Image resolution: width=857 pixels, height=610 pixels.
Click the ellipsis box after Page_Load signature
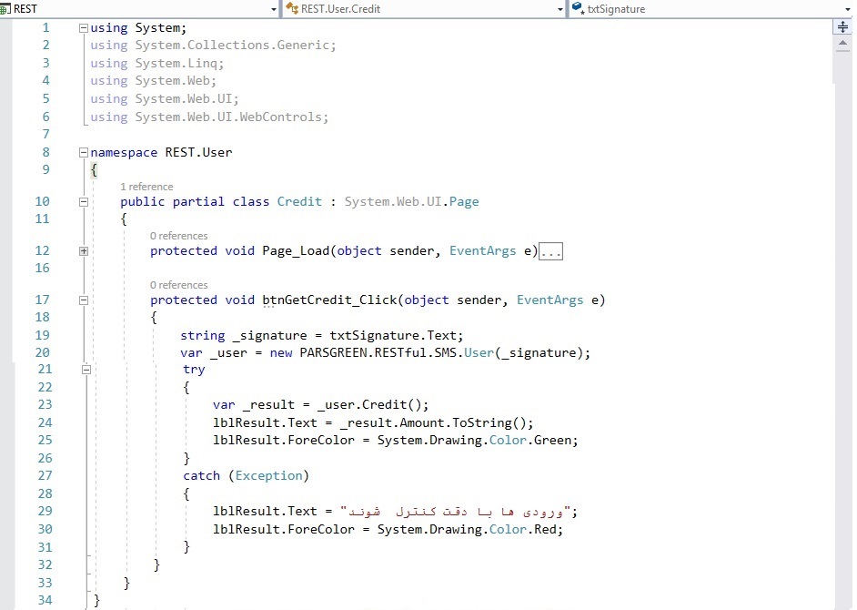pyautogui.click(x=550, y=251)
